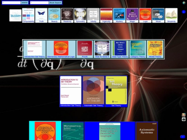
Task: Click the dark camera-like icon on right edge
Action: point(184,119)
